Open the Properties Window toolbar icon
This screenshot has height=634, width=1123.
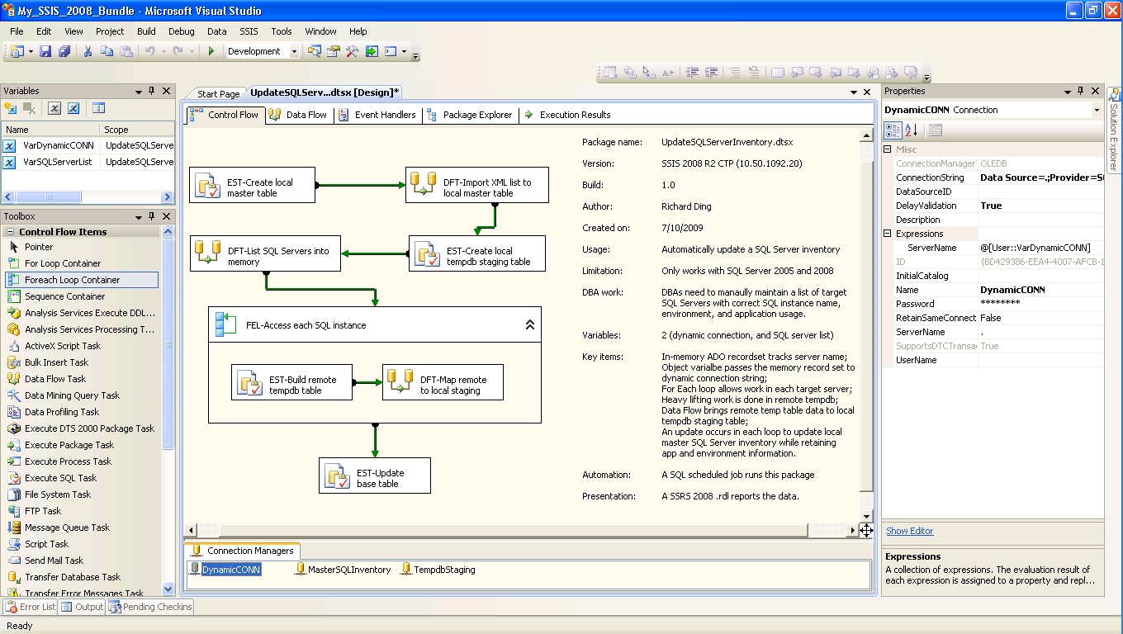(334, 51)
